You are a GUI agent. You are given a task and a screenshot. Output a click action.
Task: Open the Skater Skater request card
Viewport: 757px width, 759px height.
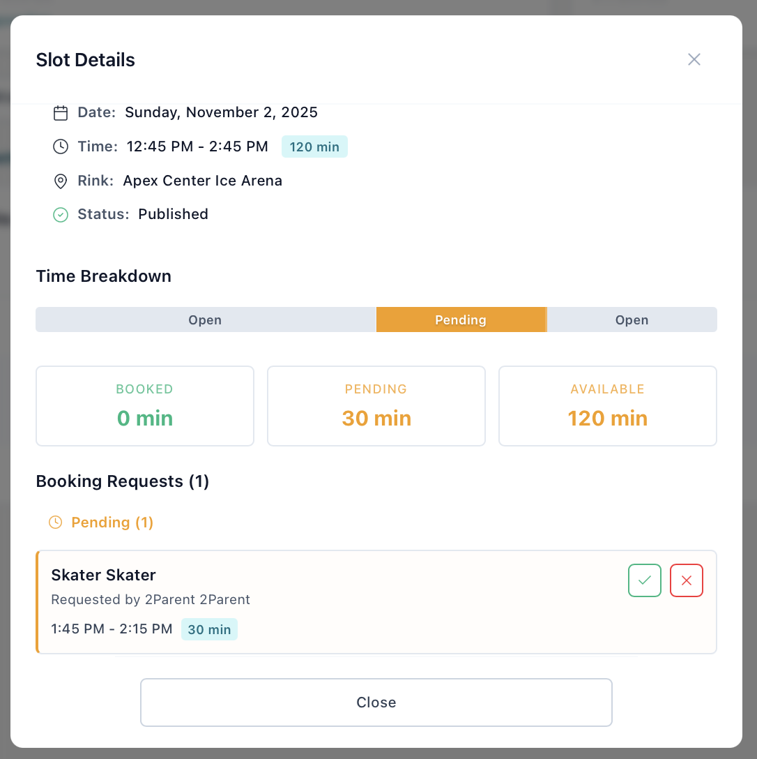click(279, 601)
